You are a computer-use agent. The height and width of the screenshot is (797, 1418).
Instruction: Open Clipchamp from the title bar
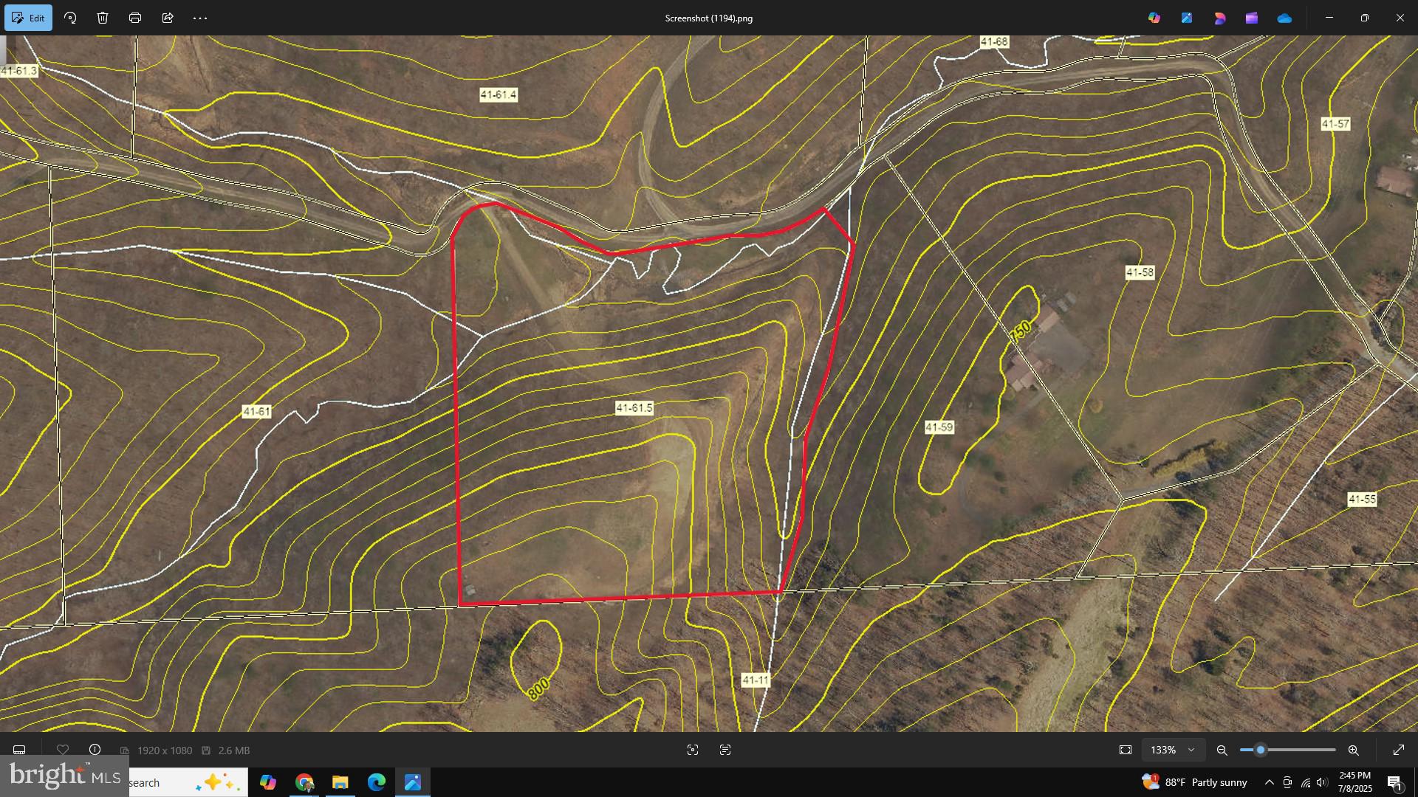tap(1252, 18)
